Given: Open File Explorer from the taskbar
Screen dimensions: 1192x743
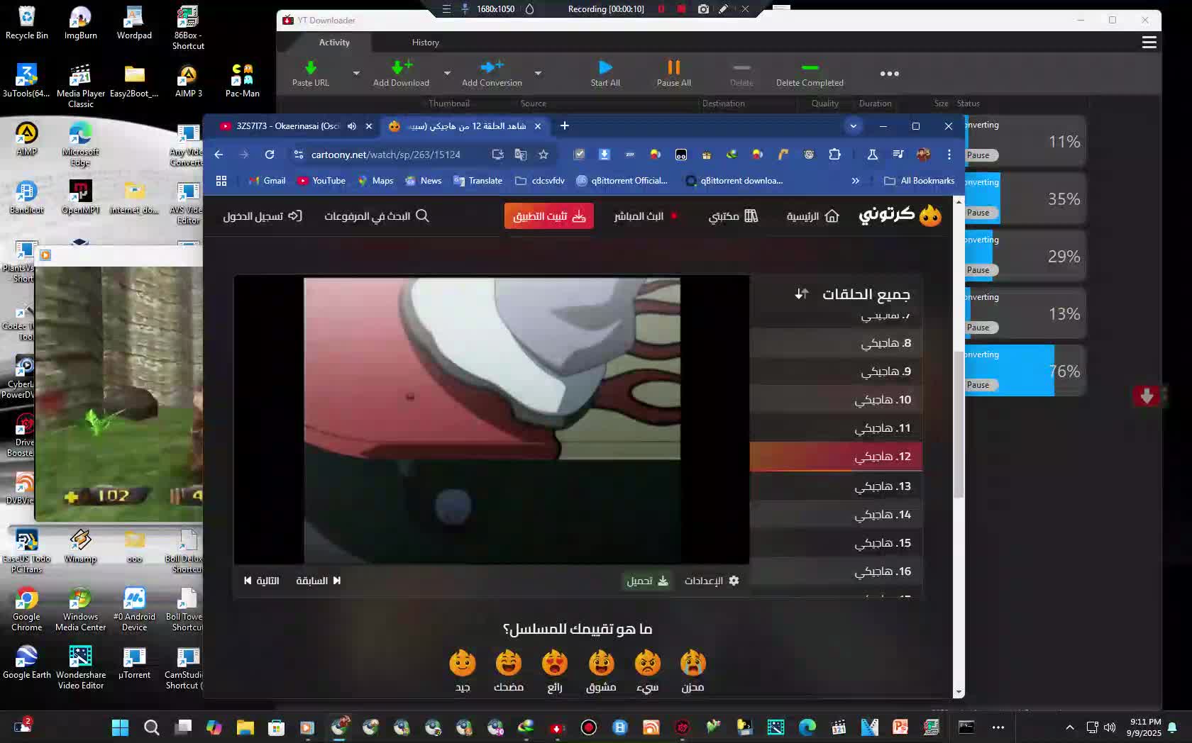Looking at the screenshot, I should (245, 727).
